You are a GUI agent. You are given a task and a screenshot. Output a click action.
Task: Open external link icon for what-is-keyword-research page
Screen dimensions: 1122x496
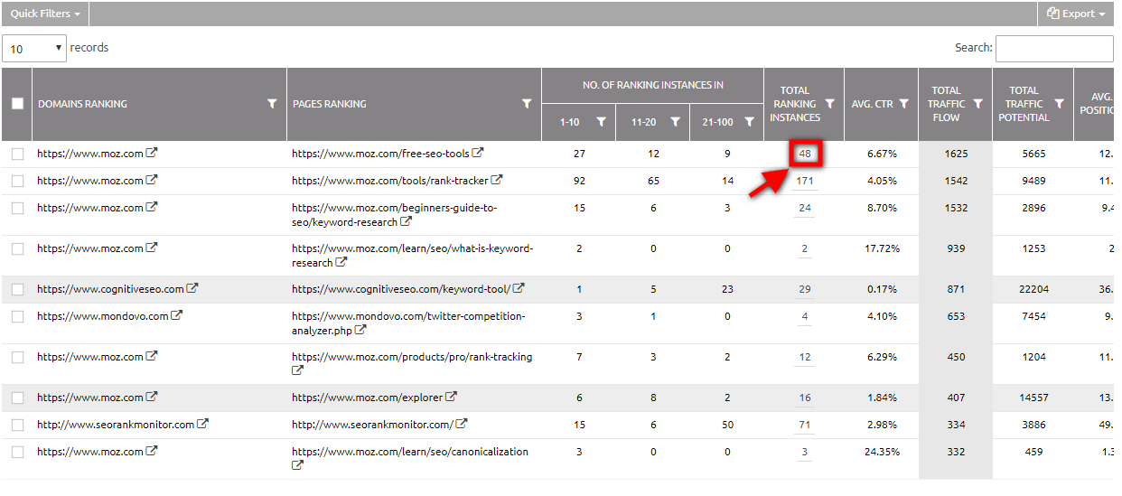[341, 263]
